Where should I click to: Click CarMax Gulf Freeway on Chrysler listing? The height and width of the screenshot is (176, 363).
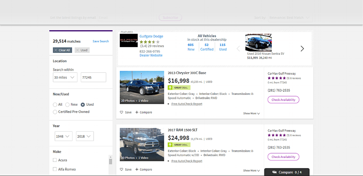coord(282,74)
